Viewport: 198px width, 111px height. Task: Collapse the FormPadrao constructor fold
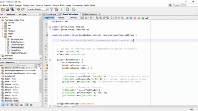pyautogui.click(x=50, y=60)
